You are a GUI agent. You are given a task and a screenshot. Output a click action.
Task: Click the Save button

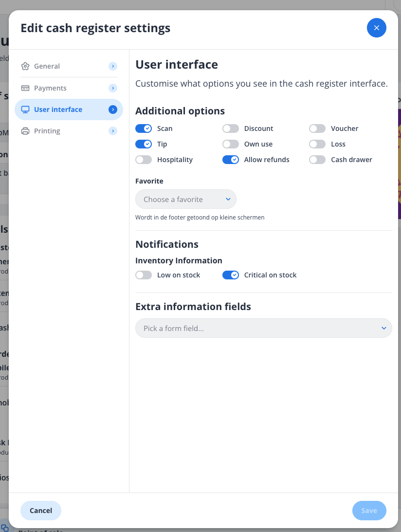[x=369, y=510]
